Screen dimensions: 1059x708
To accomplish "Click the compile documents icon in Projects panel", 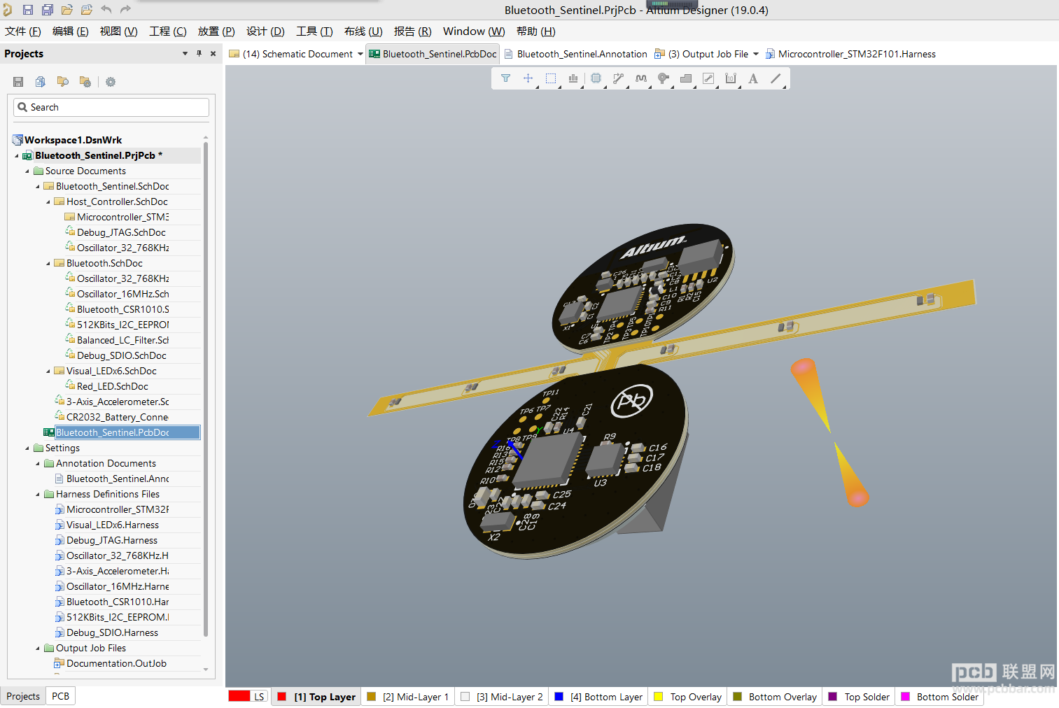I will tap(41, 82).
